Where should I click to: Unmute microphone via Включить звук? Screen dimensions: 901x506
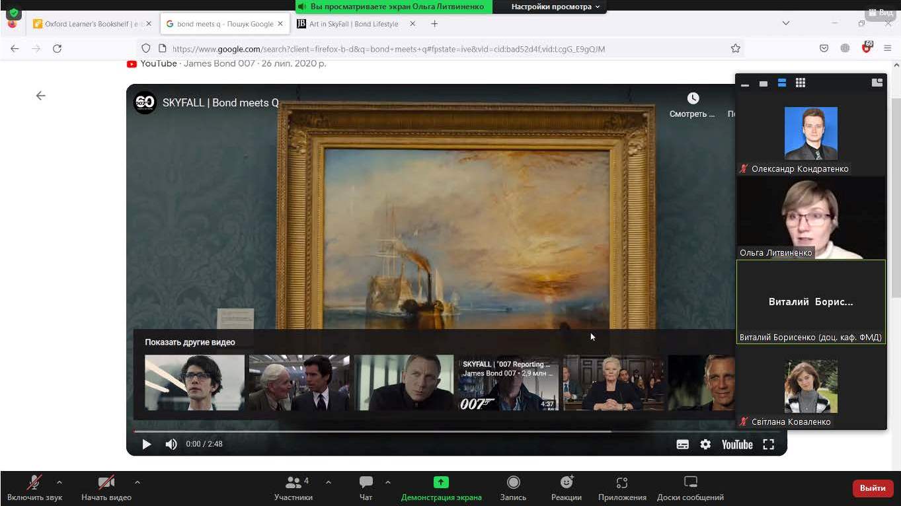pos(34,488)
